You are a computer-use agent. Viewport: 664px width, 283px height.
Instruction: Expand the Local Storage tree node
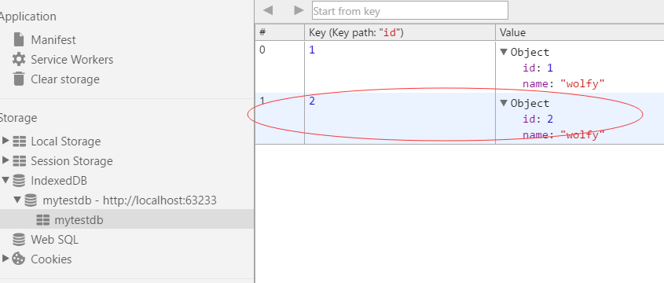pos(6,141)
